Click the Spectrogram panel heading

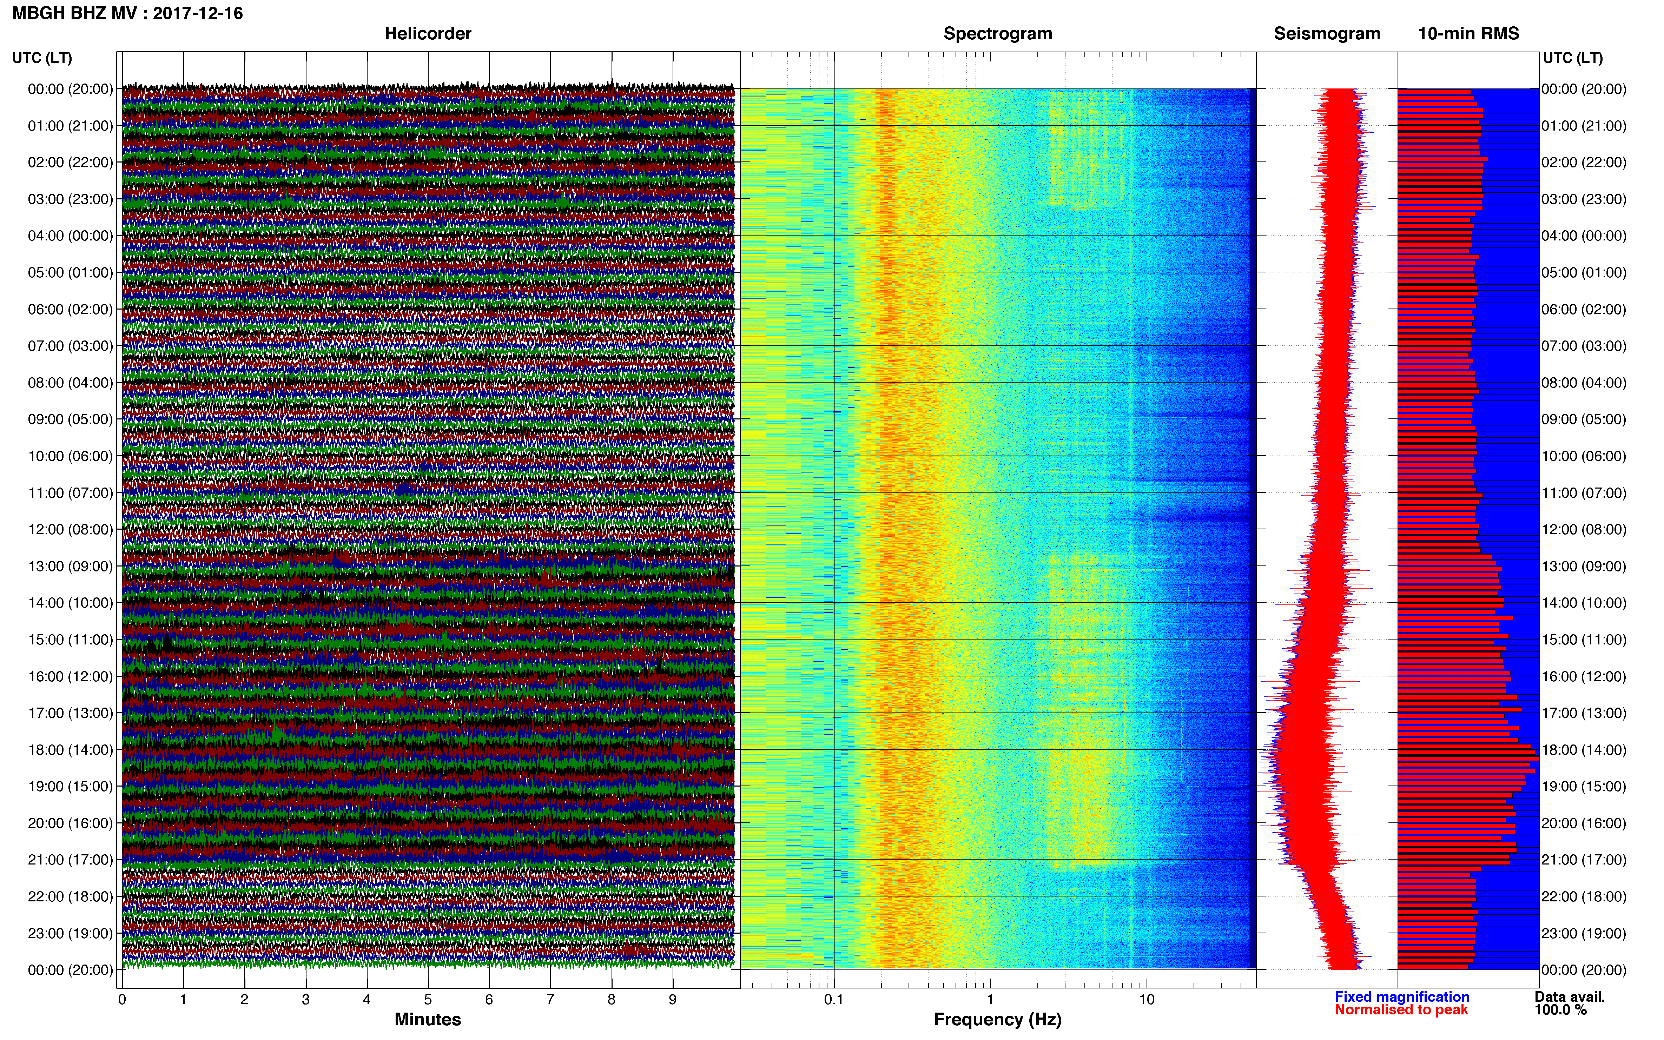(x=997, y=34)
